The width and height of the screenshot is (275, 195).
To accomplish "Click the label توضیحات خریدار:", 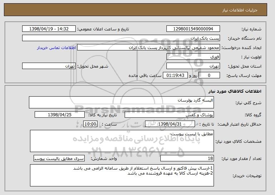I will [x=247, y=176].
